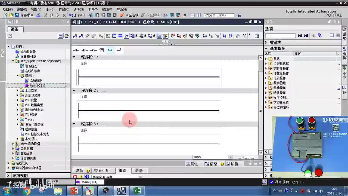
Task: Toggle the favorites star in editor toolbar
Action: pyautogui.click(x=165, y=36)
